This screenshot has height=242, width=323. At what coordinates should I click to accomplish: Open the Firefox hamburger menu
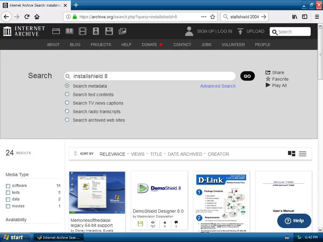[x=317, y=17]
